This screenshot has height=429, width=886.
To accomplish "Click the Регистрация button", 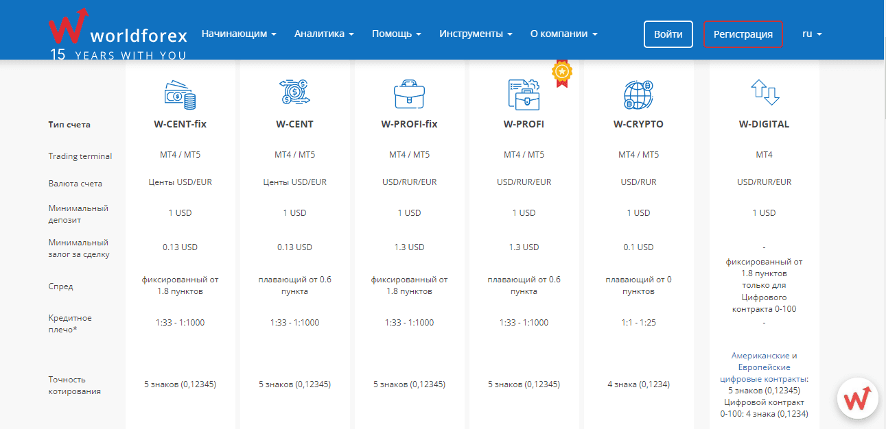I will point(743,33).
